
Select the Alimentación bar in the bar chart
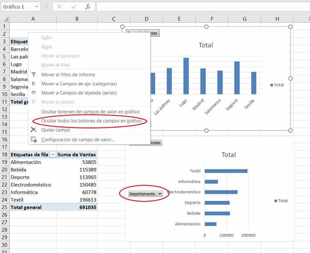pos(210,224)
